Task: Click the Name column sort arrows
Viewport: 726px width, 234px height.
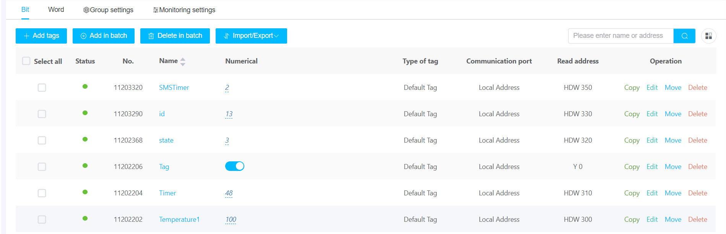Action: [183, 62]
